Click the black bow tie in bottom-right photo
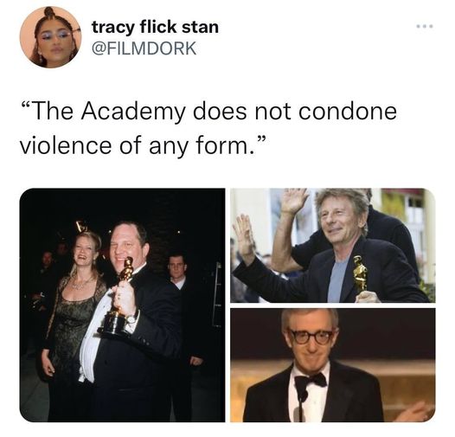Viewport: 455px width, 437px height. (310, 382)
